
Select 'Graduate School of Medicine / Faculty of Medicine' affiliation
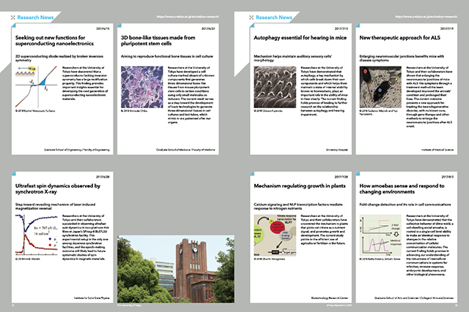(185, 150)
